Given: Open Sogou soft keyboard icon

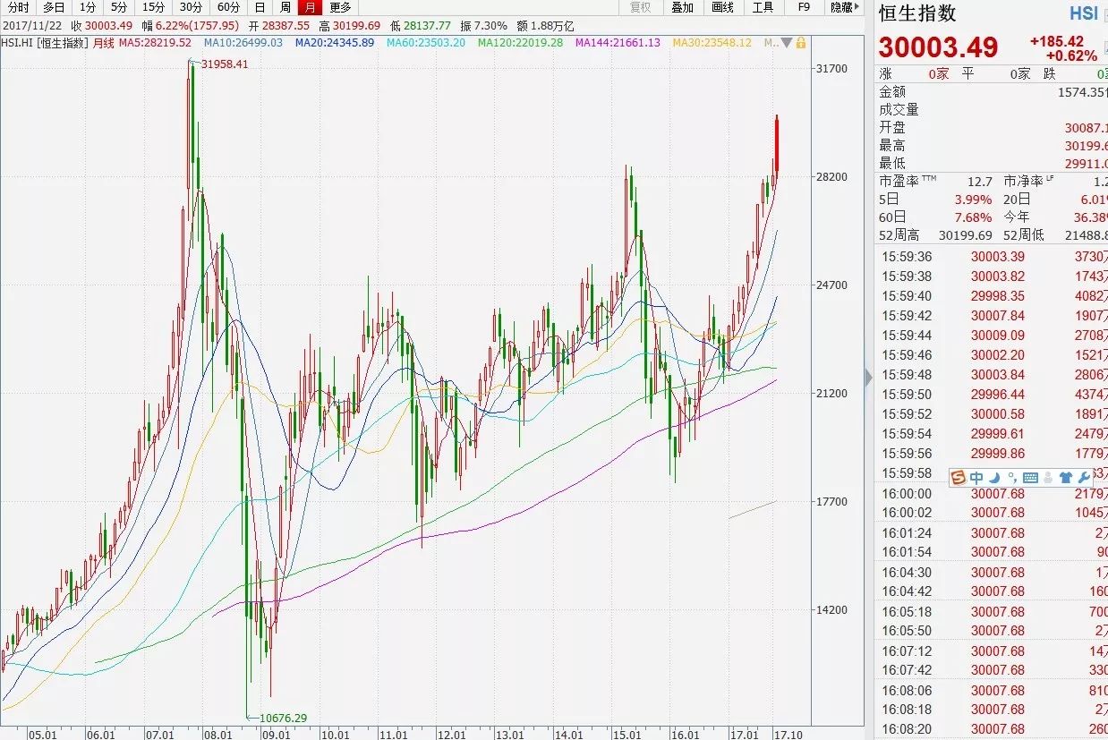Looking at the screenshot, I should point(1029,477).
